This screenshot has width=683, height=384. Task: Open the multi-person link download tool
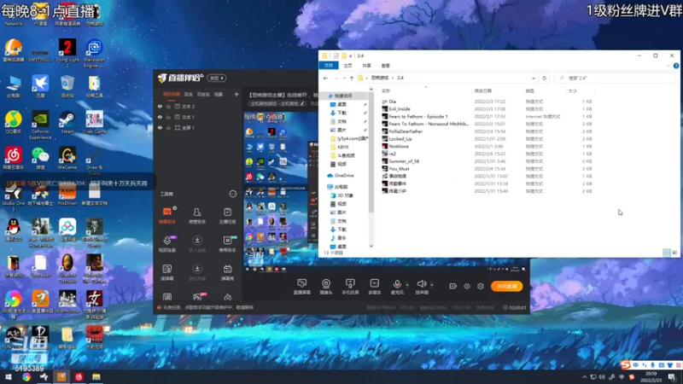pos(197,244)
